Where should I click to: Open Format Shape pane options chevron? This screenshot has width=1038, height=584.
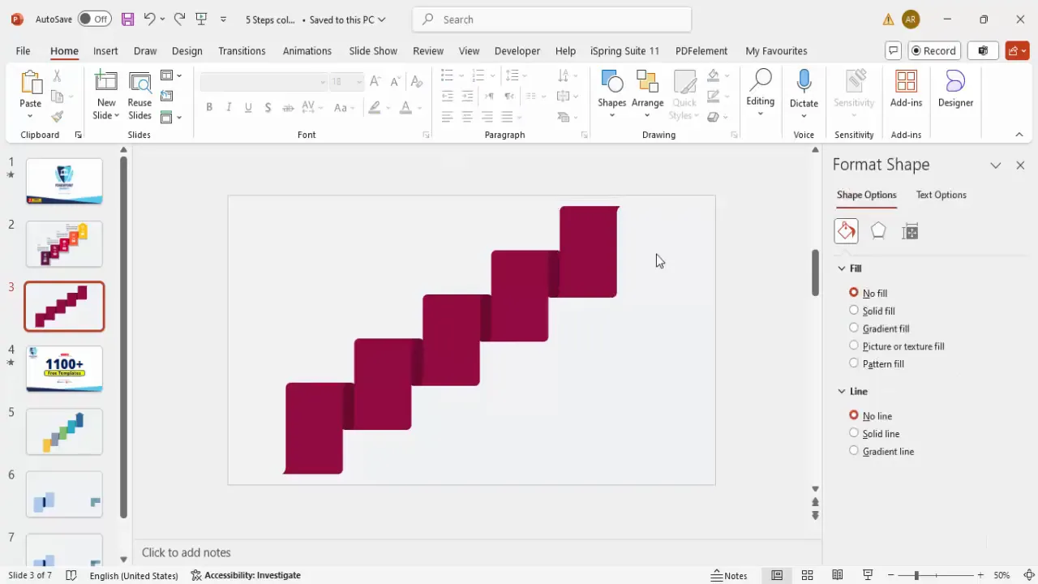pos(995,165)
